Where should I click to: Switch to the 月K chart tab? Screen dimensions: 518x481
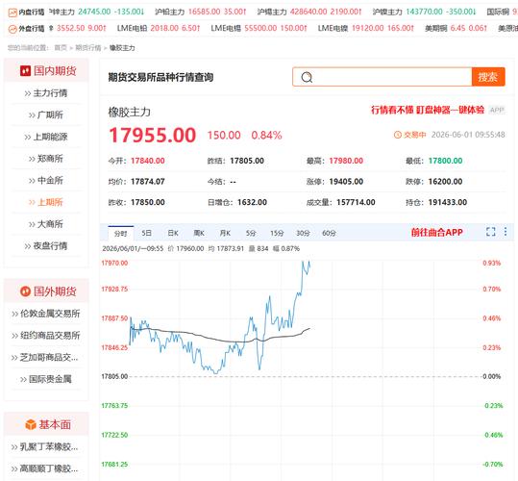pos(225,233)
